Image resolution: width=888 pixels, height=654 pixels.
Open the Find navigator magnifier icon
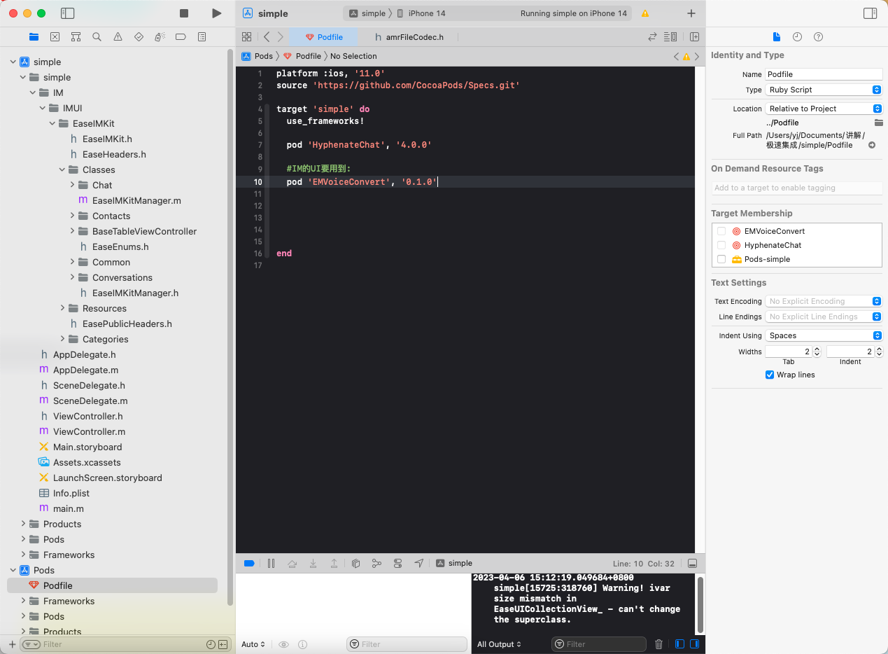97,37
